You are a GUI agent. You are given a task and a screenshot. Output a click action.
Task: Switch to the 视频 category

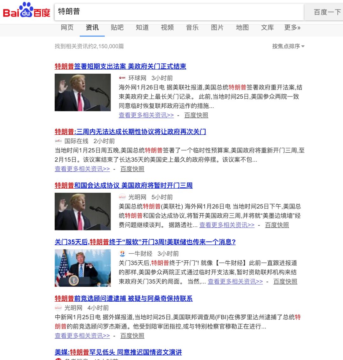167,28
